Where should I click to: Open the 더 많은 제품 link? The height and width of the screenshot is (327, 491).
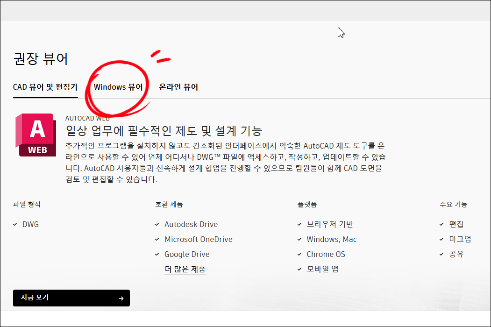click(185, 269)
